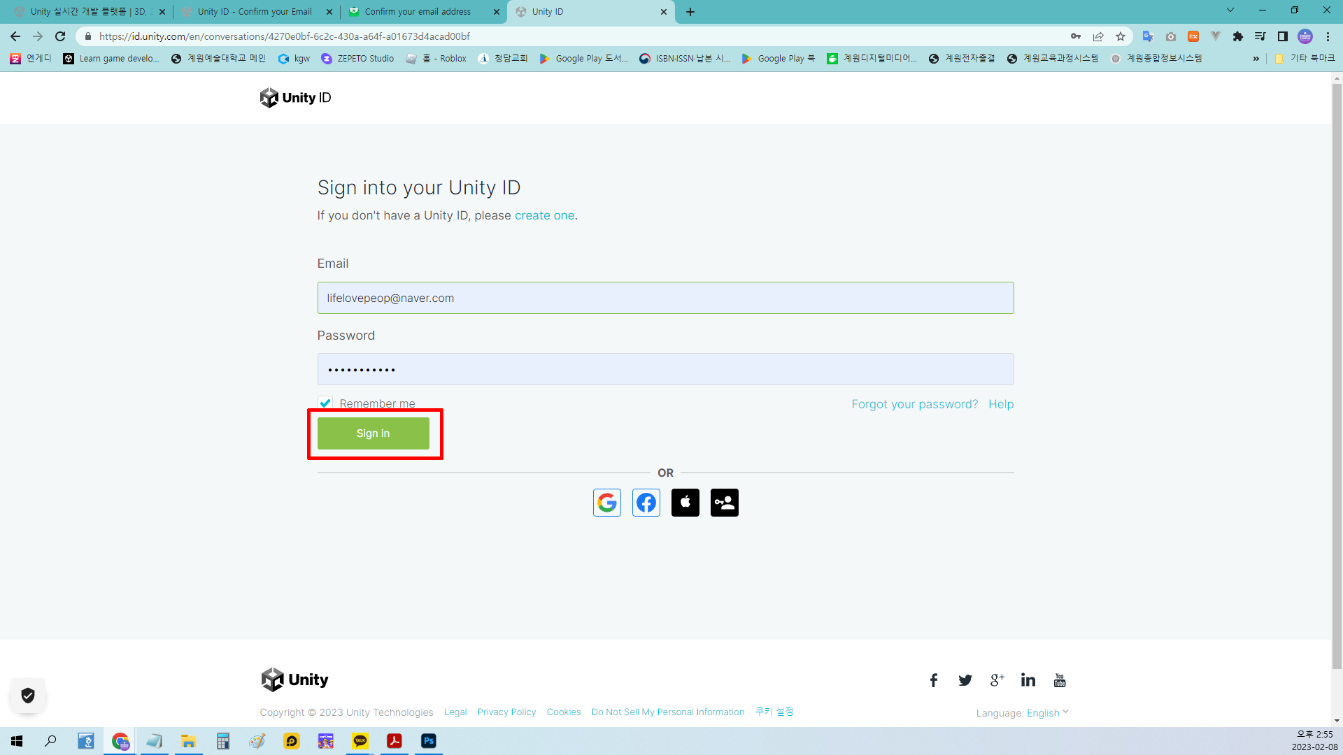
Task: Sign in with the Apple icon
Action: coord(685,503)
